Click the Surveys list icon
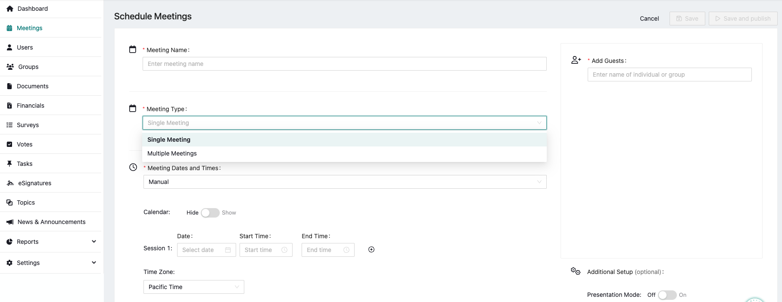Image resolution: width=782 pixels, height=302 pixels. coord(9,125)
